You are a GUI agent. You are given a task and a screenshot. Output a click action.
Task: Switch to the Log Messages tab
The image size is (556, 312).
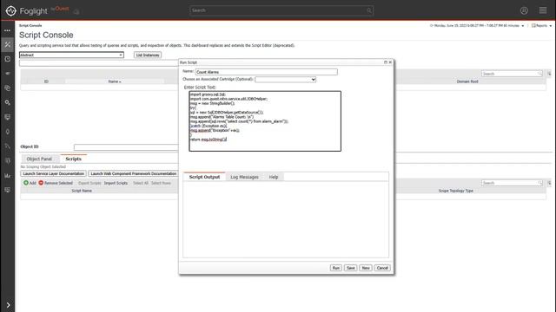[x=244, y=177]
